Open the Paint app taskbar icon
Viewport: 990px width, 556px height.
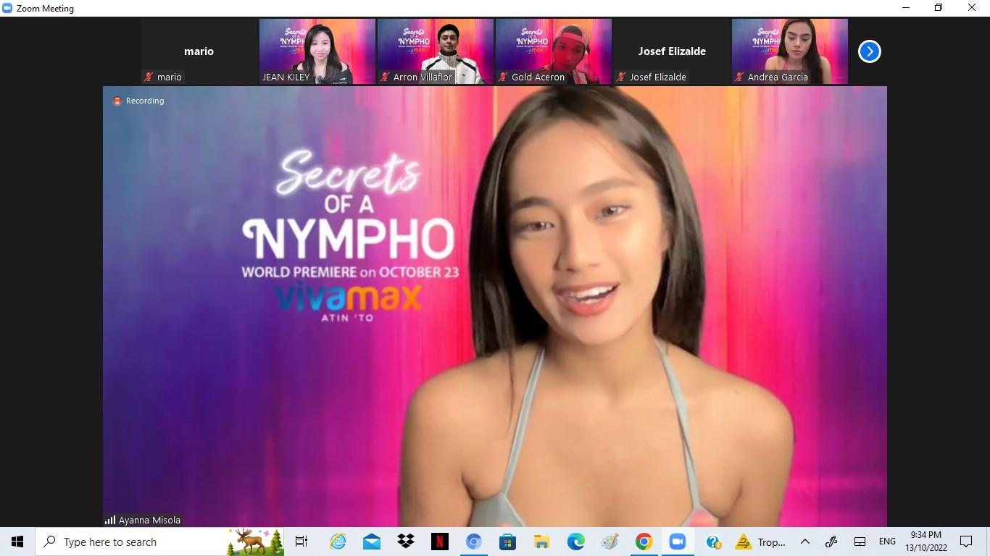coord(610,542)
